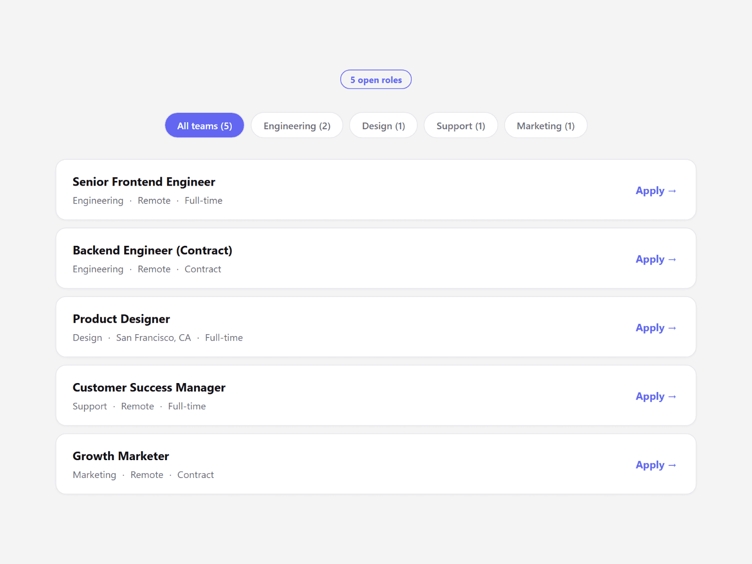Click Support label under Customer Success Manager
Screen dimensions: 752x564
point(90,406)
